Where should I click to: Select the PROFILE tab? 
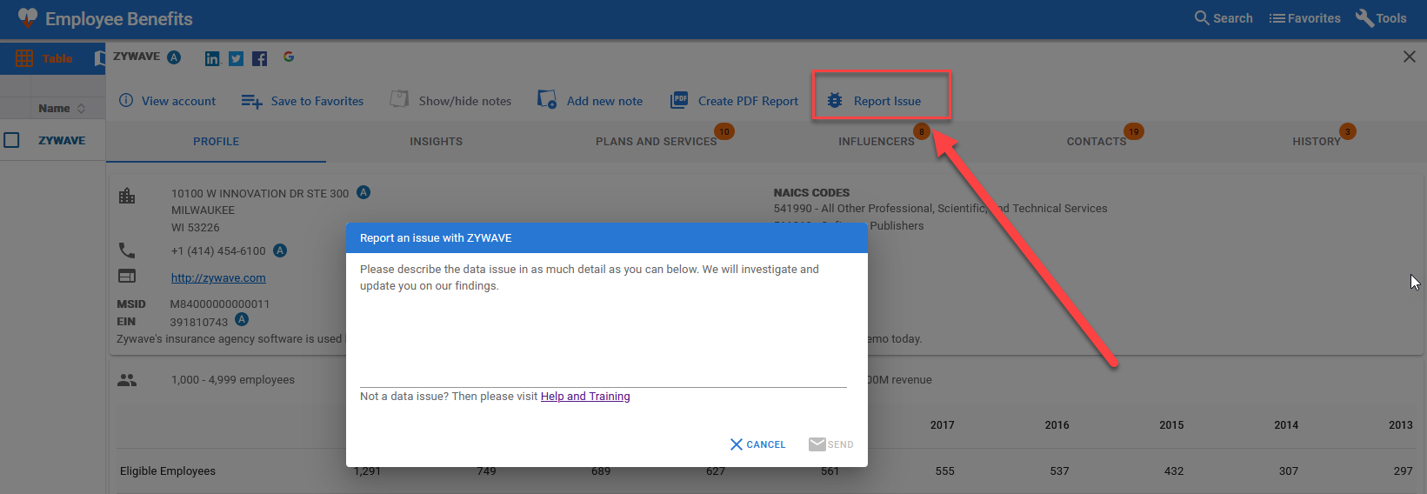click(x=217, y=142)
